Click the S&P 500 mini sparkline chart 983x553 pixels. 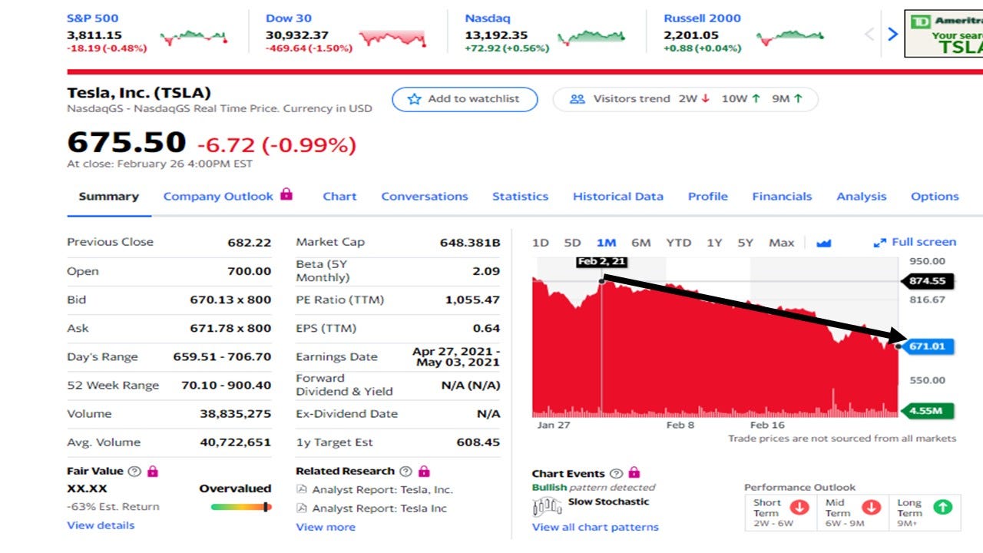tap(194, 37)
